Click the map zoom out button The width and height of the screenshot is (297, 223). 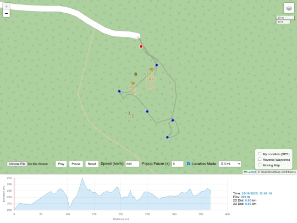[6, 13]
